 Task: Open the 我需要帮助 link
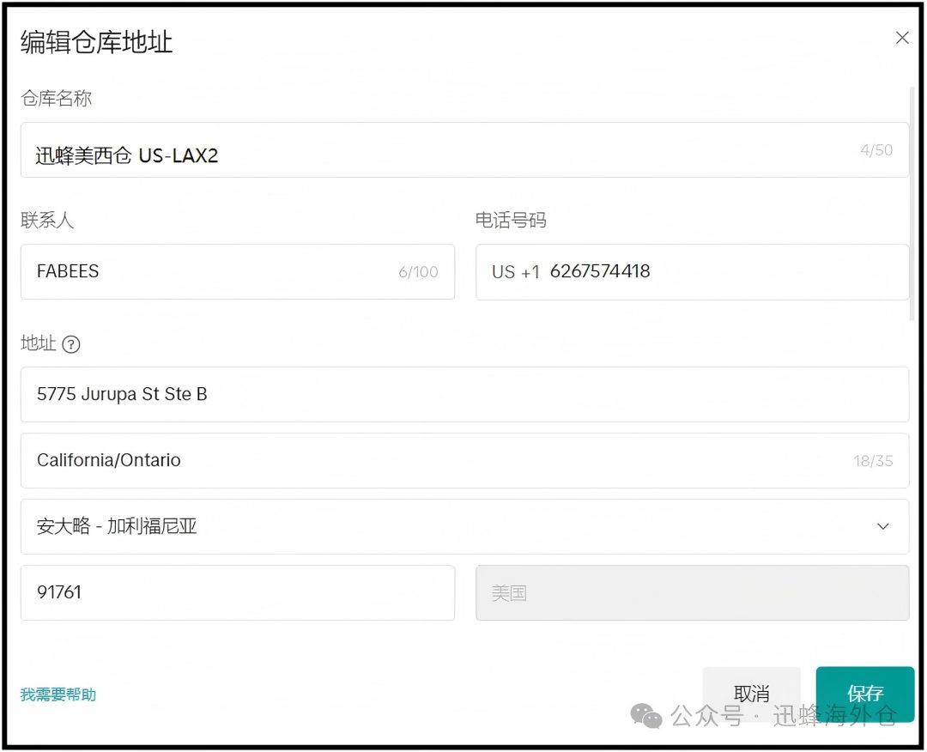click(x=58, y=694)
